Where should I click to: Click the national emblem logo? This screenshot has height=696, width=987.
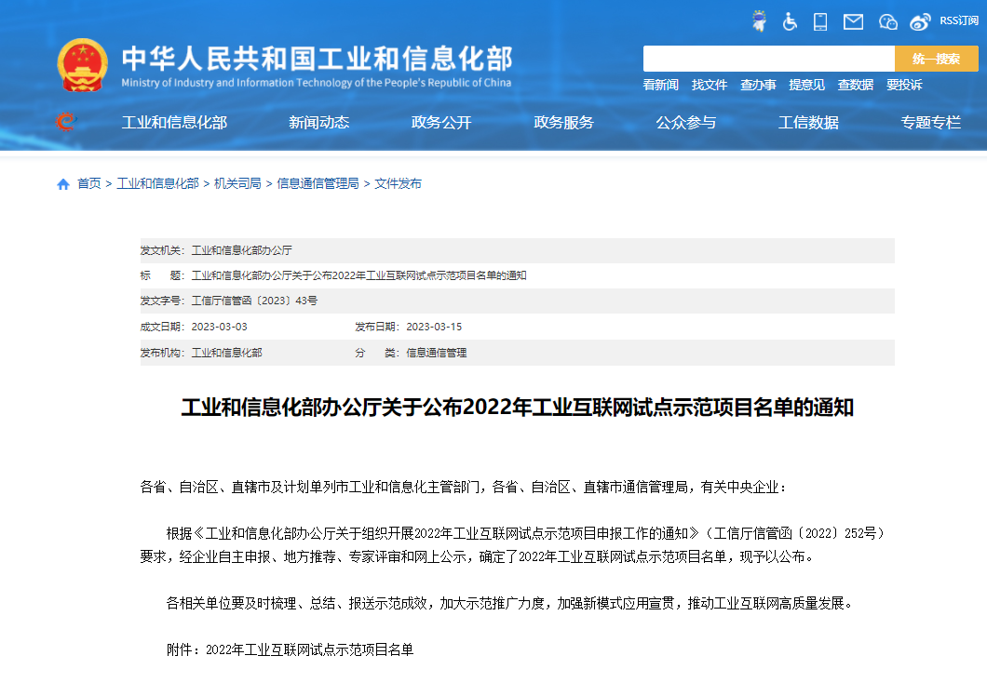click(x=83, y=64)
